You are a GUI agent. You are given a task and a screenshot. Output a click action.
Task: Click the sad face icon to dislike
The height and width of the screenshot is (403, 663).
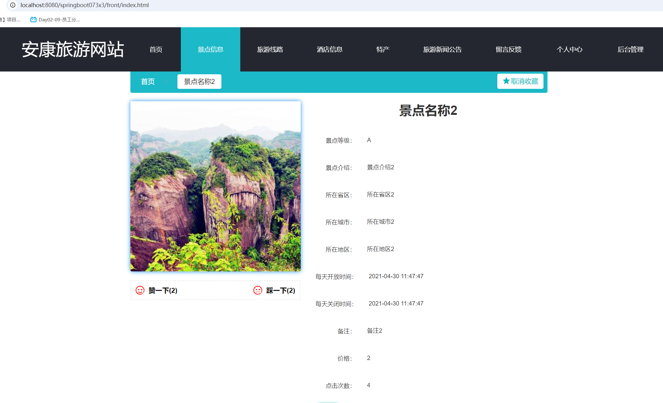click(258, 290)
